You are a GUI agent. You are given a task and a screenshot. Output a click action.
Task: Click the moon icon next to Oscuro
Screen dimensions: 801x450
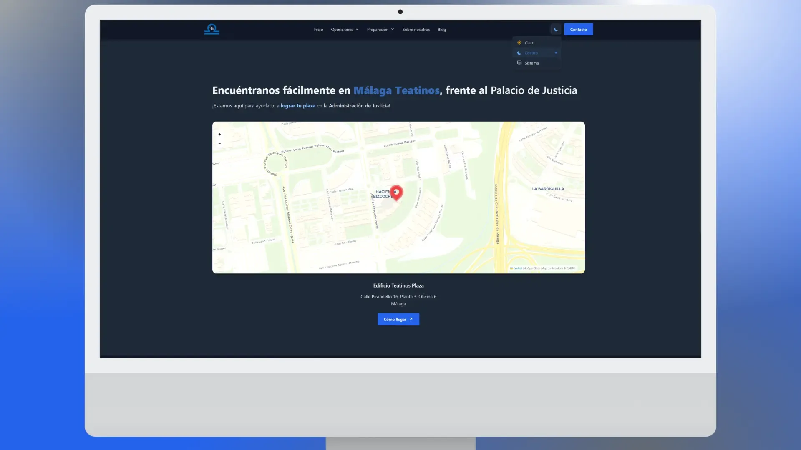519,53
